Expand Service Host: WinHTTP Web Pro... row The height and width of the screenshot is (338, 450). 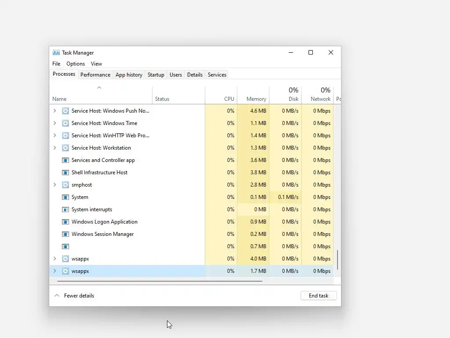55,136
